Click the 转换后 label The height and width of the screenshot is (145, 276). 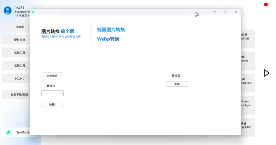pos(176,76)
